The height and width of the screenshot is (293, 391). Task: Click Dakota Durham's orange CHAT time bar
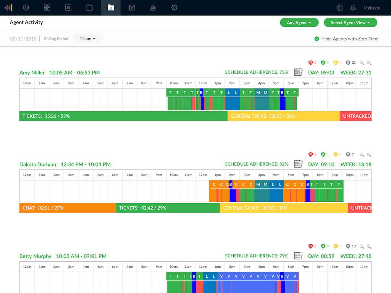[68, 208]
